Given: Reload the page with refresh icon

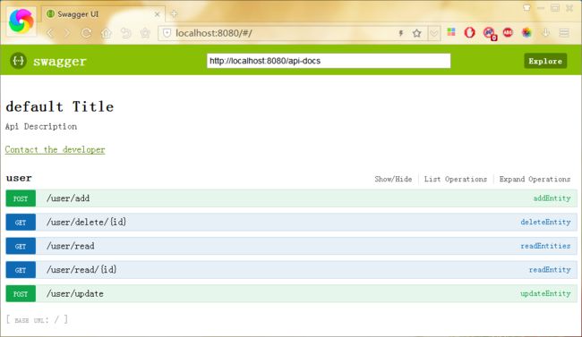Looking at the screenshot, I should pyautogui.click(x=87, y=33).
